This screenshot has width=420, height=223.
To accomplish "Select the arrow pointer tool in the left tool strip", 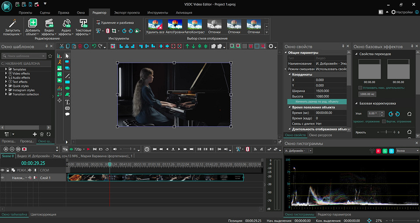I will click(x=67, y=56).
